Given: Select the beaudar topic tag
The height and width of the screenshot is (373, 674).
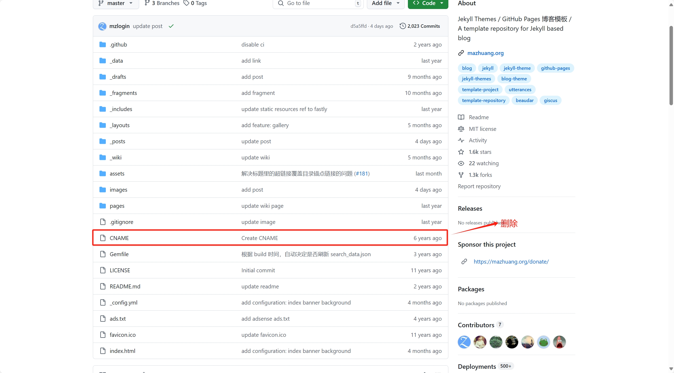Looking at the screenshot, I should [525, 100].
